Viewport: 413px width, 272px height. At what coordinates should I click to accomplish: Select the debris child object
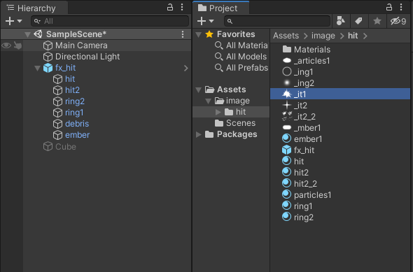pos(77,124)
